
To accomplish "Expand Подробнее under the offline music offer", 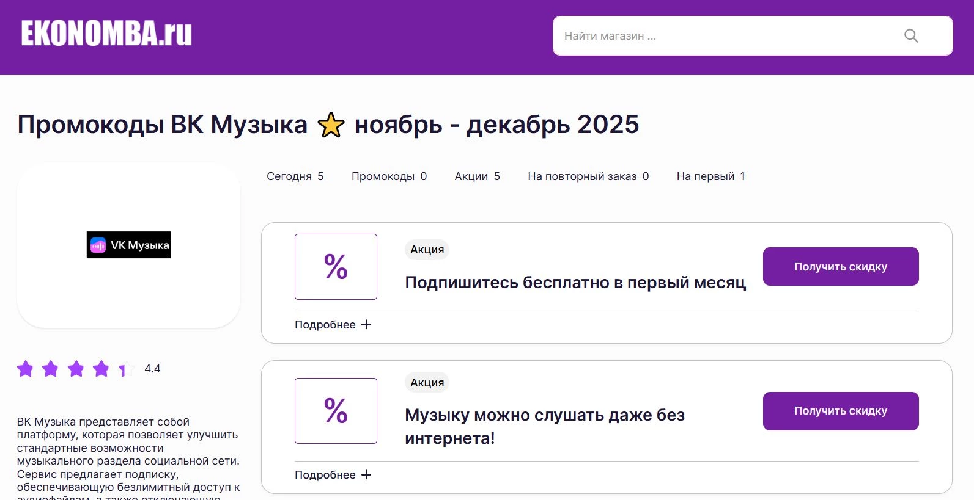I will pos(333,475).
